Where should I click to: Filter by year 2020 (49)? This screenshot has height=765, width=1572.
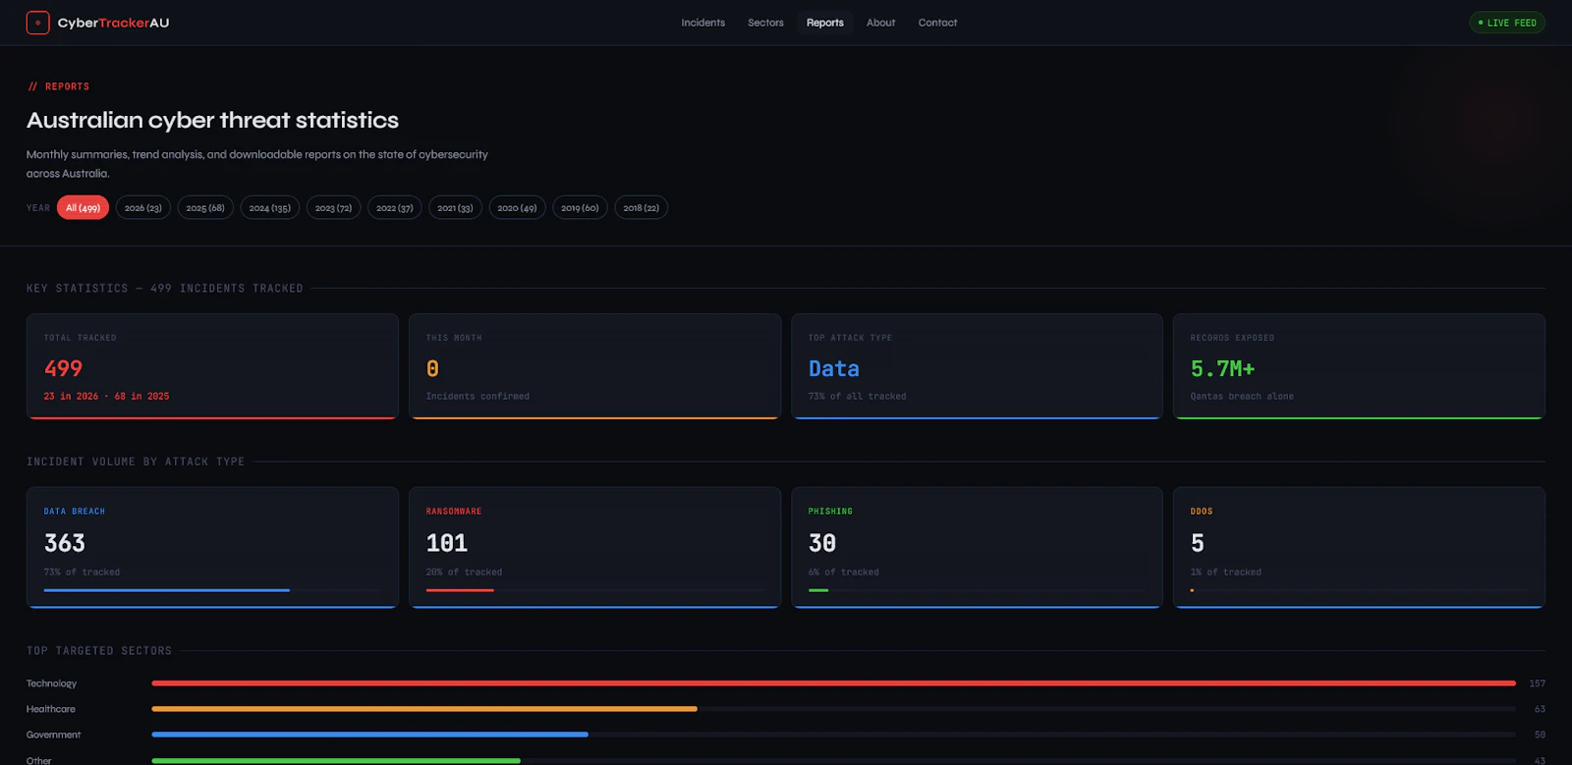click(x=517, y=208)
